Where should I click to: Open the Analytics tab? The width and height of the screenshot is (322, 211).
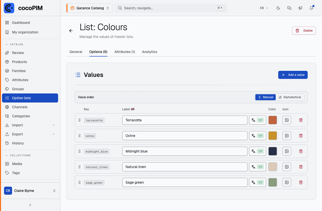click(x=150, y=52)
